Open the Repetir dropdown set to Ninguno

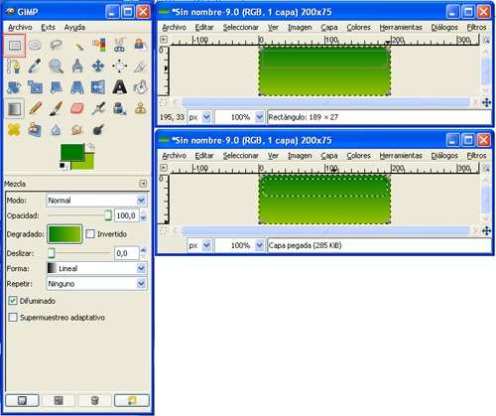pyautogui.click(x=96, y=284)
